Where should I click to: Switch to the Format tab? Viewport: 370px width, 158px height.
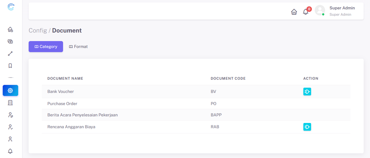[x=78, y=47]
